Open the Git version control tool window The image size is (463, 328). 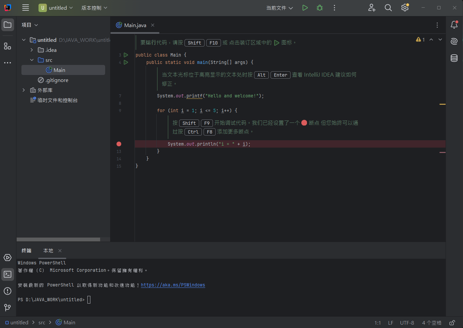[x=7, y=307]
